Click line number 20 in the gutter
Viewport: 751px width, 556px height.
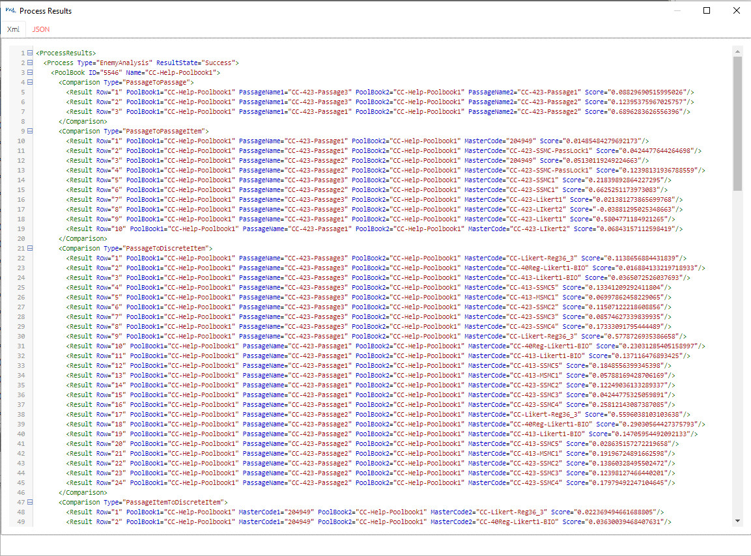[x=21, y=238]
